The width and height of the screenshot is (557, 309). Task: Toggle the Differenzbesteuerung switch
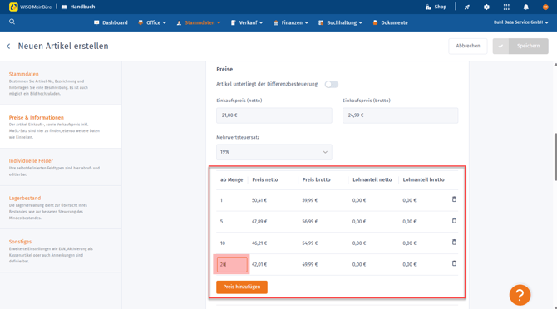331,85
